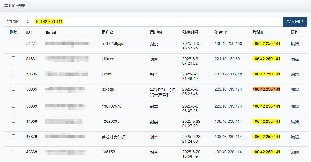Select the checkbox for user jdjbxvv
311x162 pixels.
[x=13, y=58]
